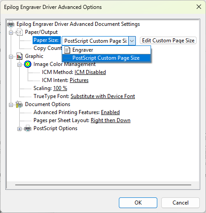
Task: Click the Document Options printer icon
Action: [19, 104]
